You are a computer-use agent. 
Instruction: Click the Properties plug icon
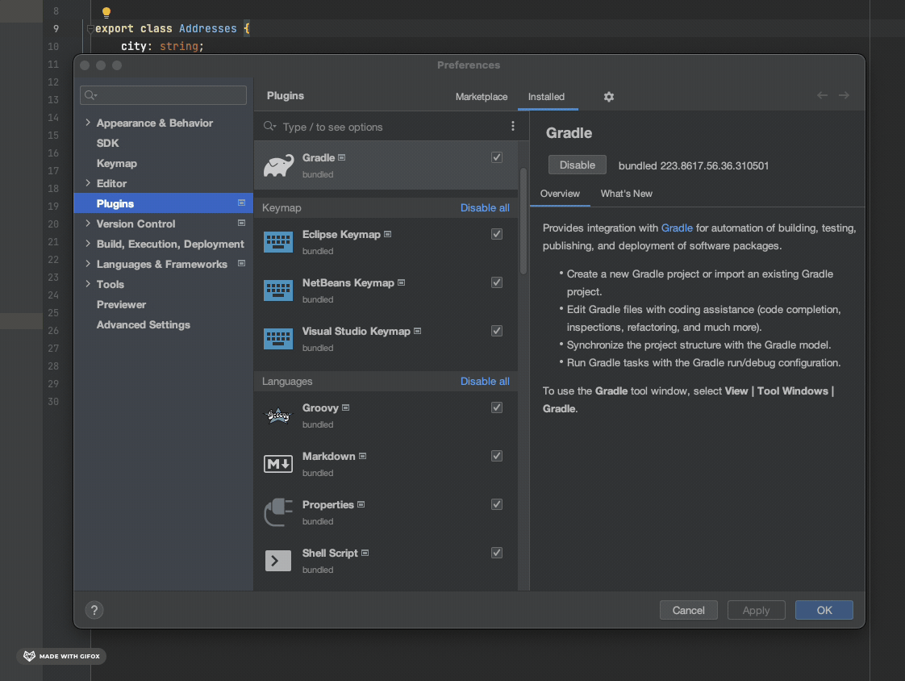click(278, 512)
